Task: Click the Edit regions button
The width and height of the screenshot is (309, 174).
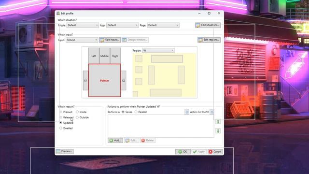Action: point(209,40)
